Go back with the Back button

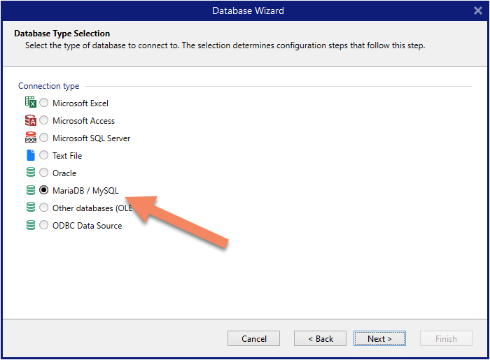pyautogui.click(x=320, y=339)
